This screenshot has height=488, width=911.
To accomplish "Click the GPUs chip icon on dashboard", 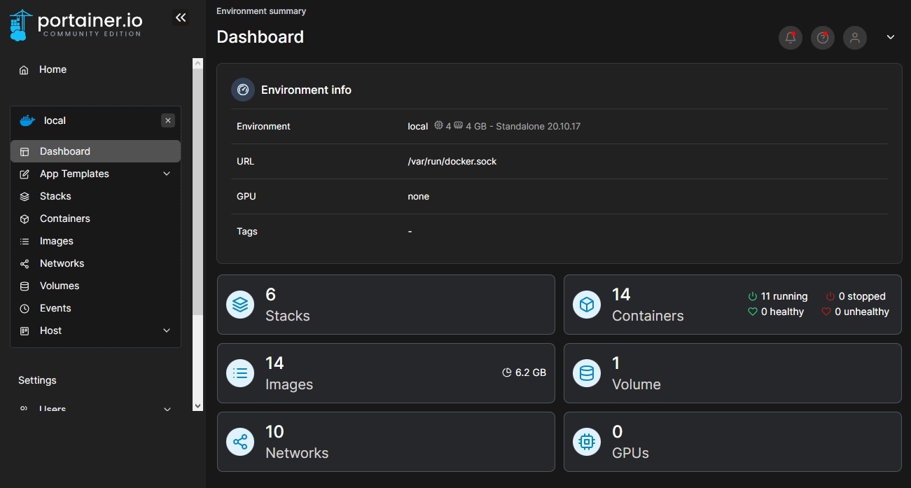I will [x=587, y=442].
